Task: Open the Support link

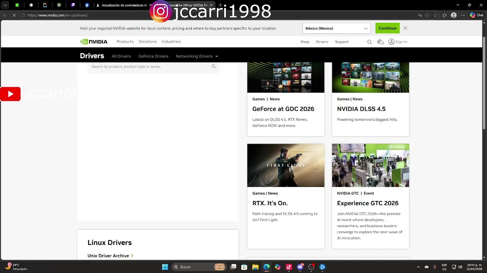Action: coord(342,42)
